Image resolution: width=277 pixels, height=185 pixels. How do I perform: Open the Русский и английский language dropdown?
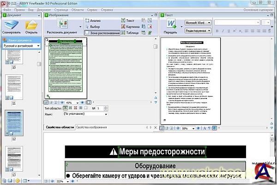[x=21, y=46]
